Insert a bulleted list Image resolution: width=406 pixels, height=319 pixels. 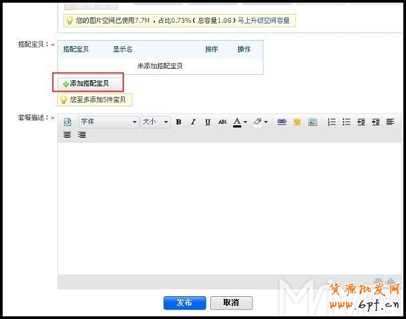tap(347, 122)
